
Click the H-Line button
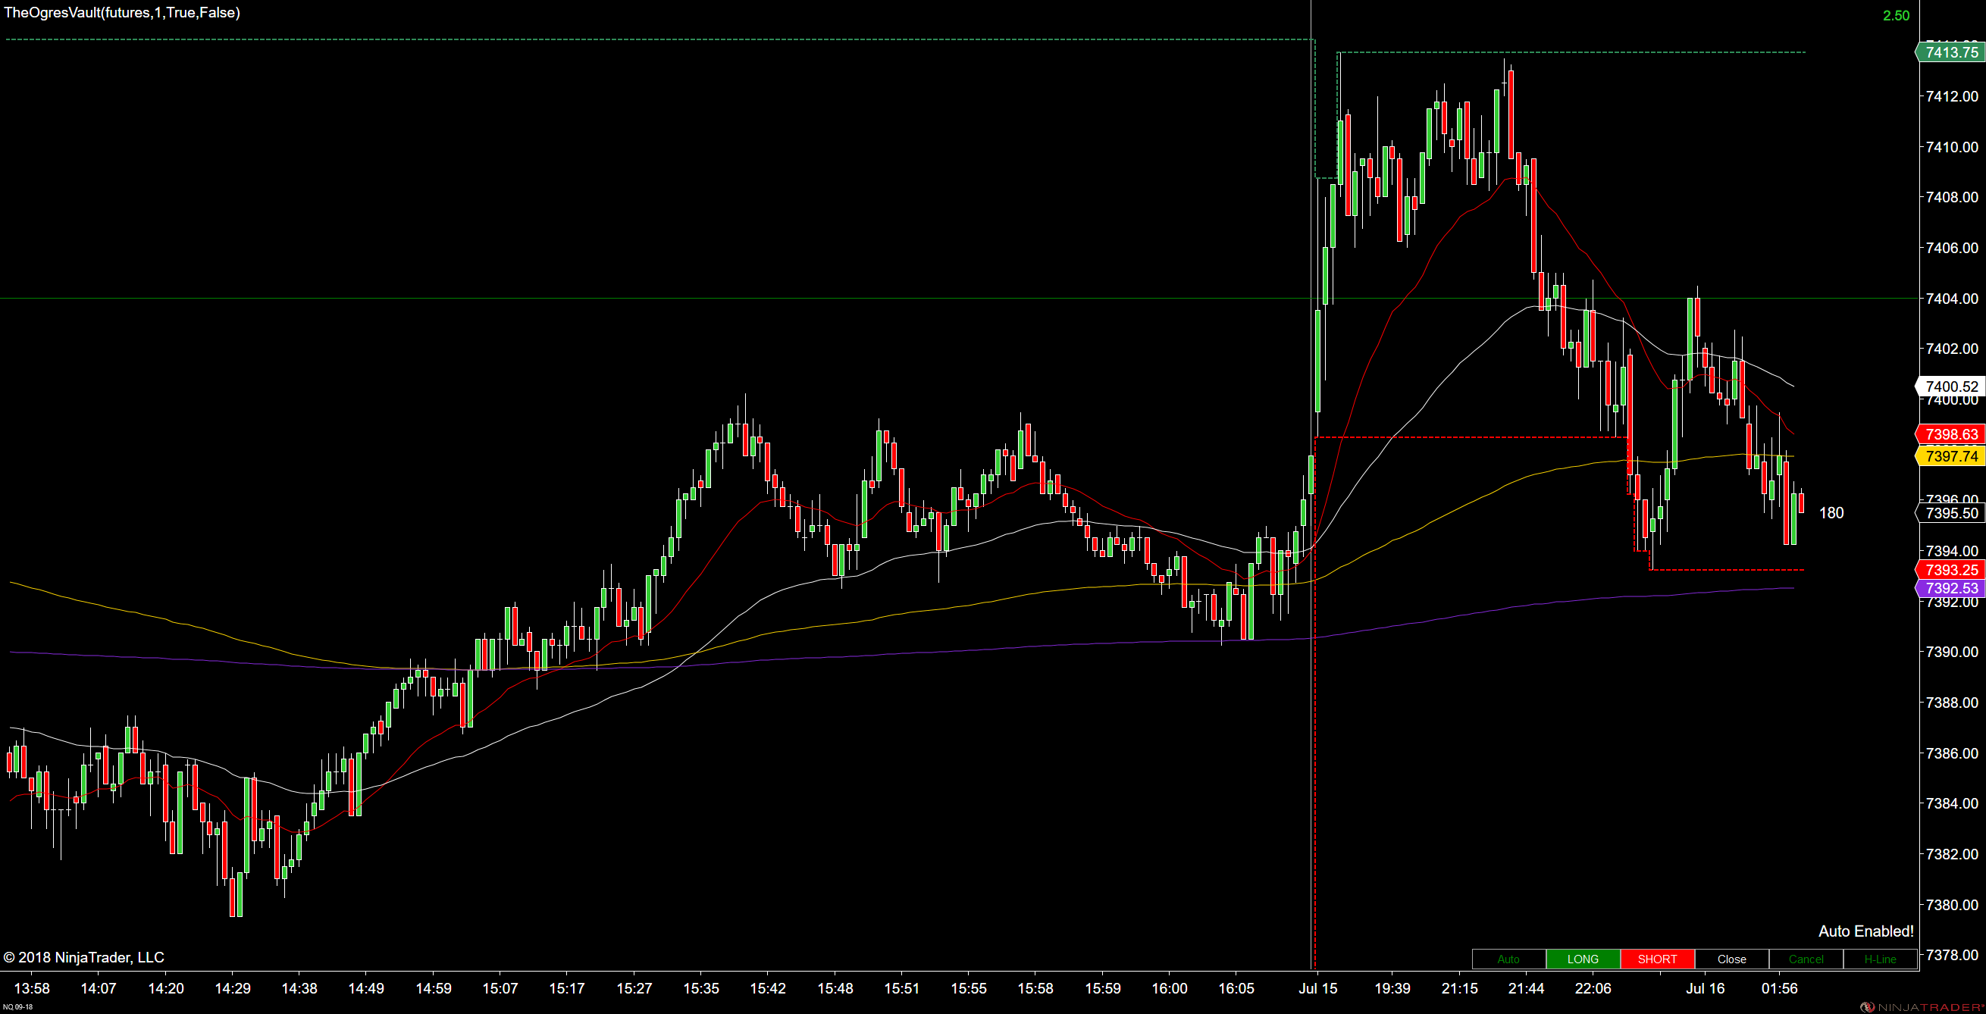[x=1880, y=959]
